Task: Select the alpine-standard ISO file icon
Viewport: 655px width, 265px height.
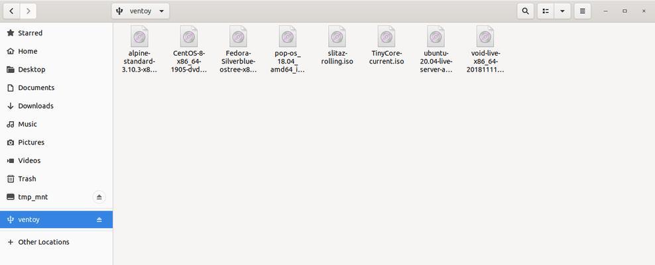Action: click(139, 36)
